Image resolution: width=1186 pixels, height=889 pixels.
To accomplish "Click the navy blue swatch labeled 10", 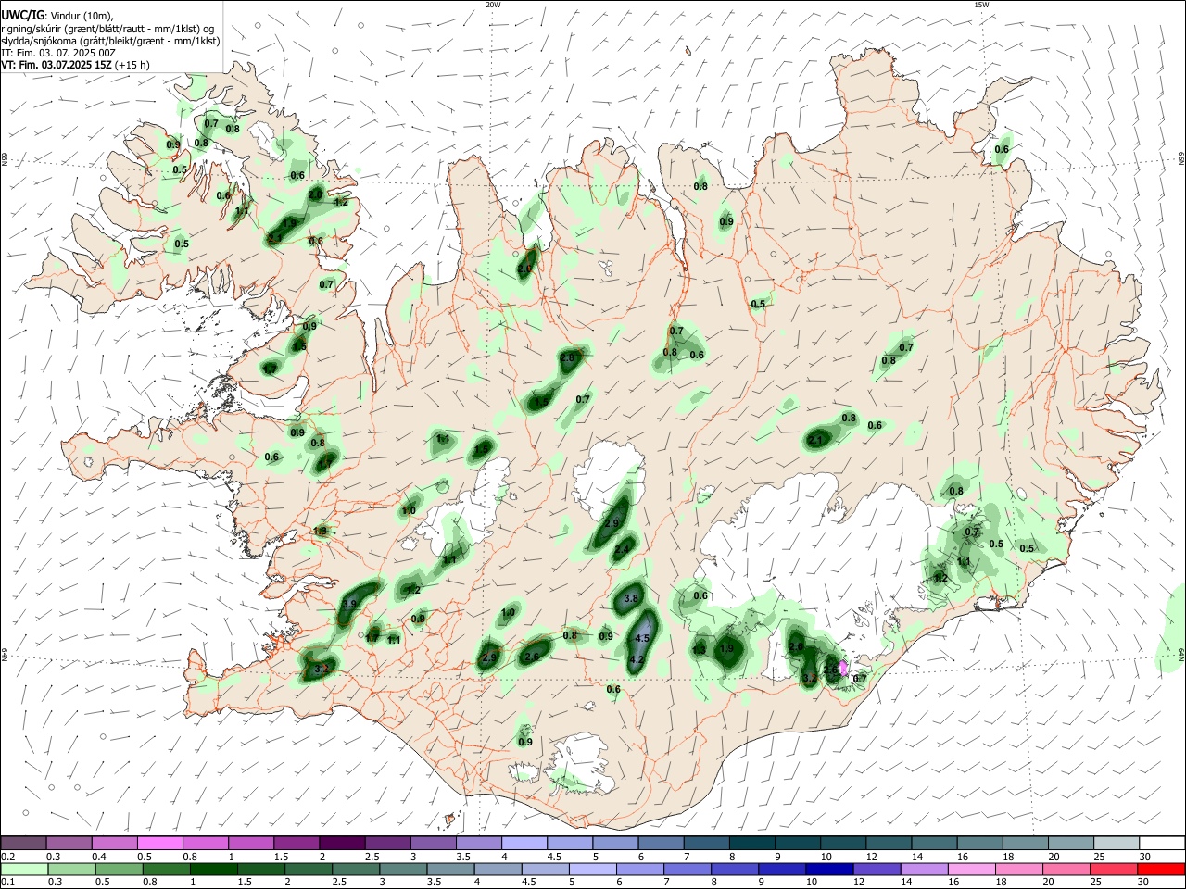I will coord(829,869).
